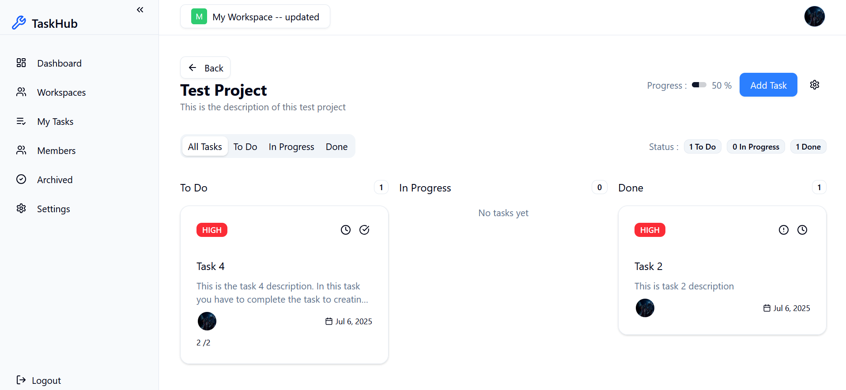Log out using the Logout link
The width and height of the screenshot is (846, 390).
pyautogui.click(x=39, y=380)
